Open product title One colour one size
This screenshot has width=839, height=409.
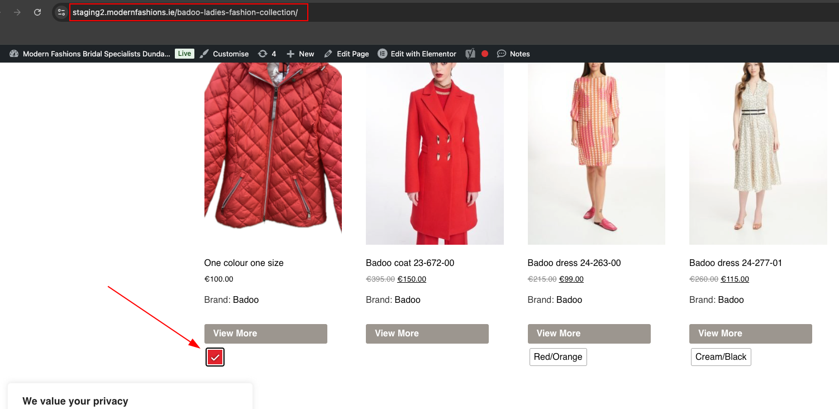coord(244,263)
